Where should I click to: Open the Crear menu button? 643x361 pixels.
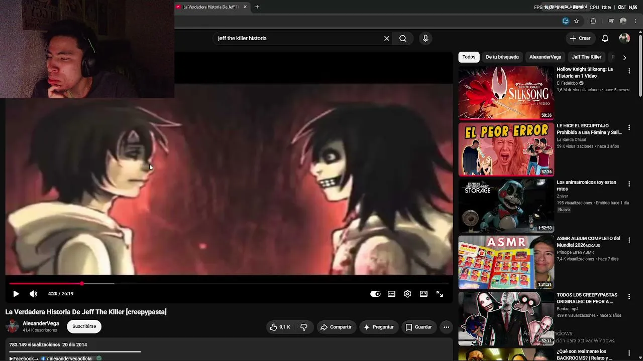581,38
